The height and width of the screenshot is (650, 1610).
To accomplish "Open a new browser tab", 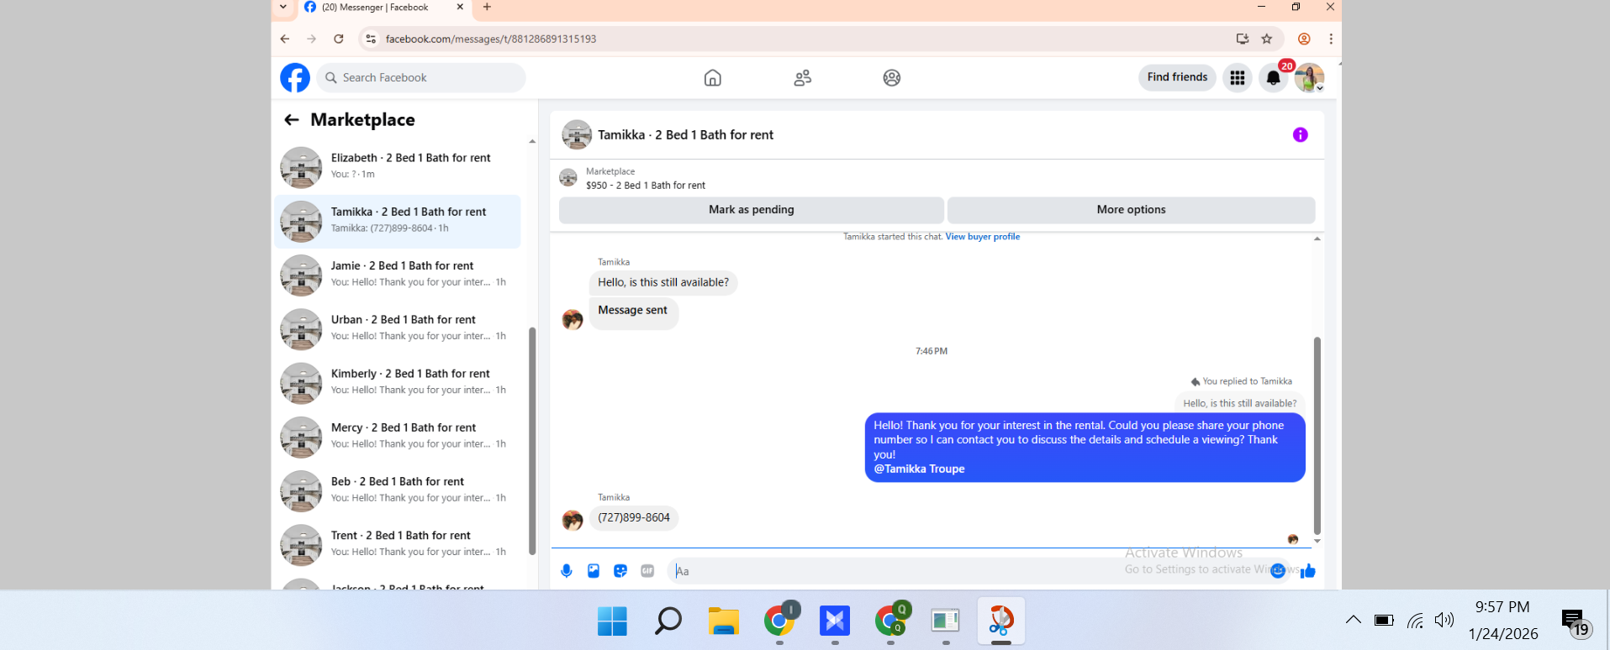I will 487,8.
